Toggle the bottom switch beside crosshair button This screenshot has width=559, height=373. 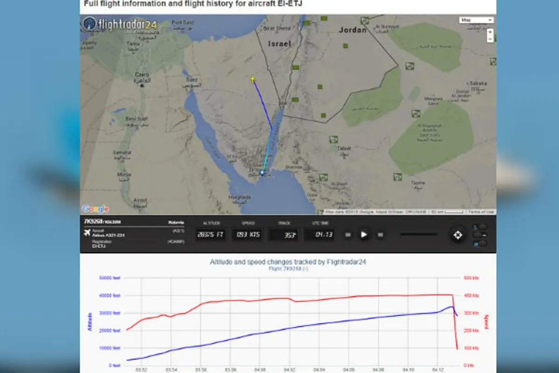(481, 243)
